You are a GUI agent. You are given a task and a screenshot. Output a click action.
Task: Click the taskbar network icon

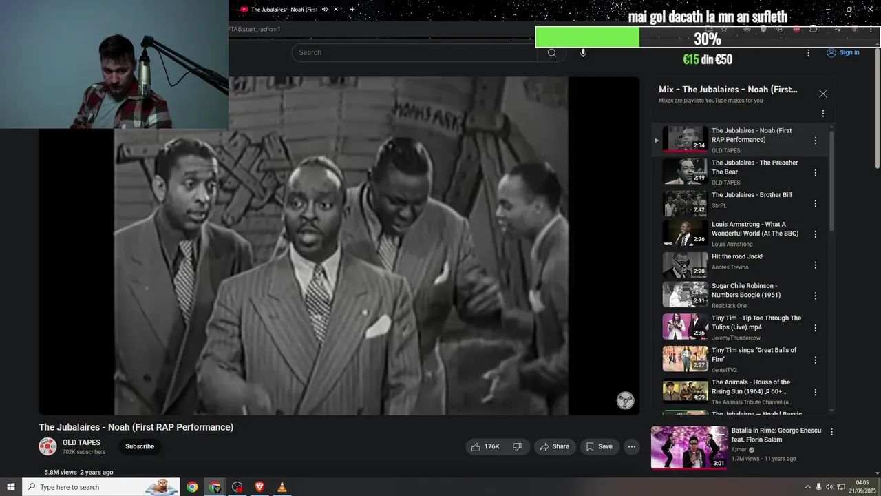click(840, 487)
